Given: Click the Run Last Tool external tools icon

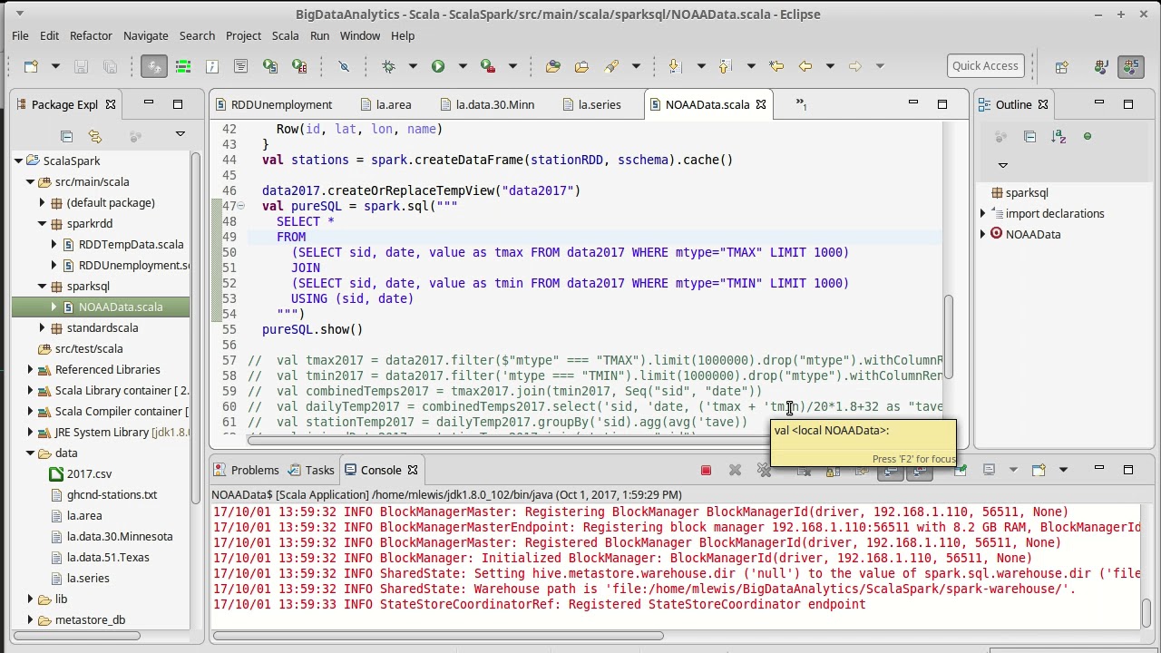Looking at the screenshot, I should tap(488, 66).
